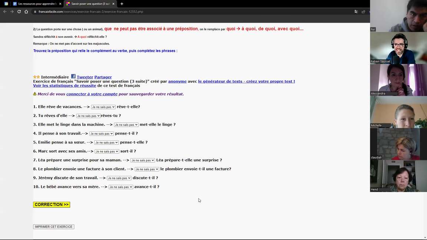Close the 'Les ressources pour apprendre' tab

(60, 4)
